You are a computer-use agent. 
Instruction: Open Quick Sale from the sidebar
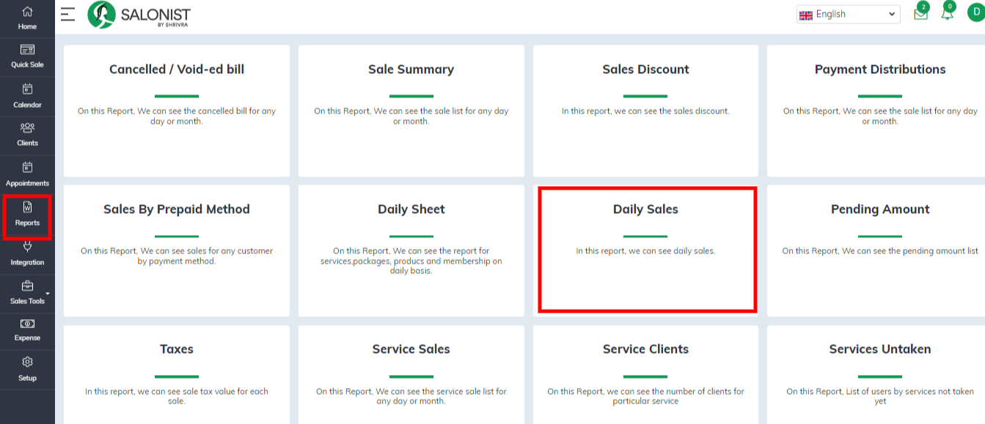point(27,50)
